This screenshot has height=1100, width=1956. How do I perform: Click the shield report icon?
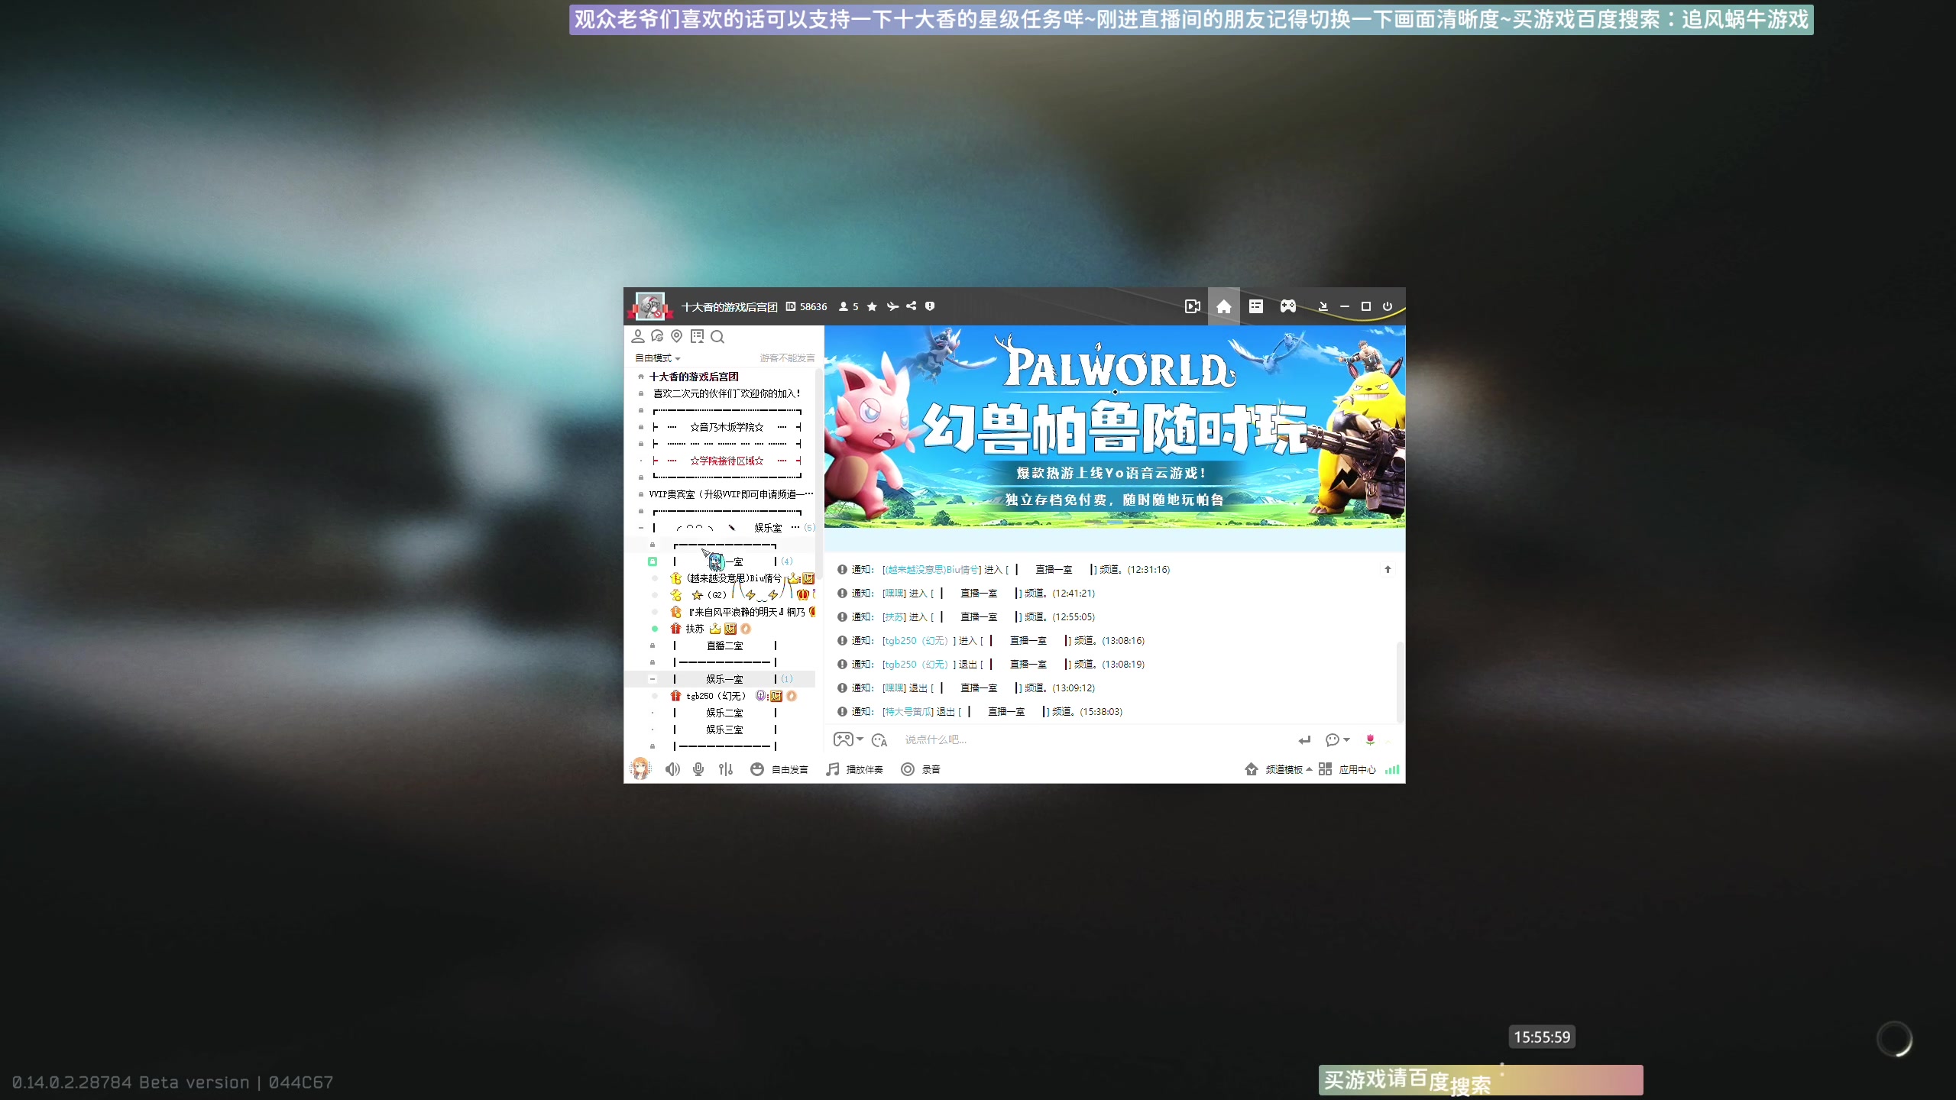(930, 306)
